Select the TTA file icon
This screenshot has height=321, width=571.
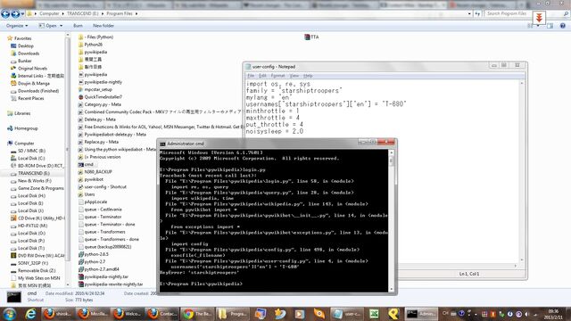point(307,37)
